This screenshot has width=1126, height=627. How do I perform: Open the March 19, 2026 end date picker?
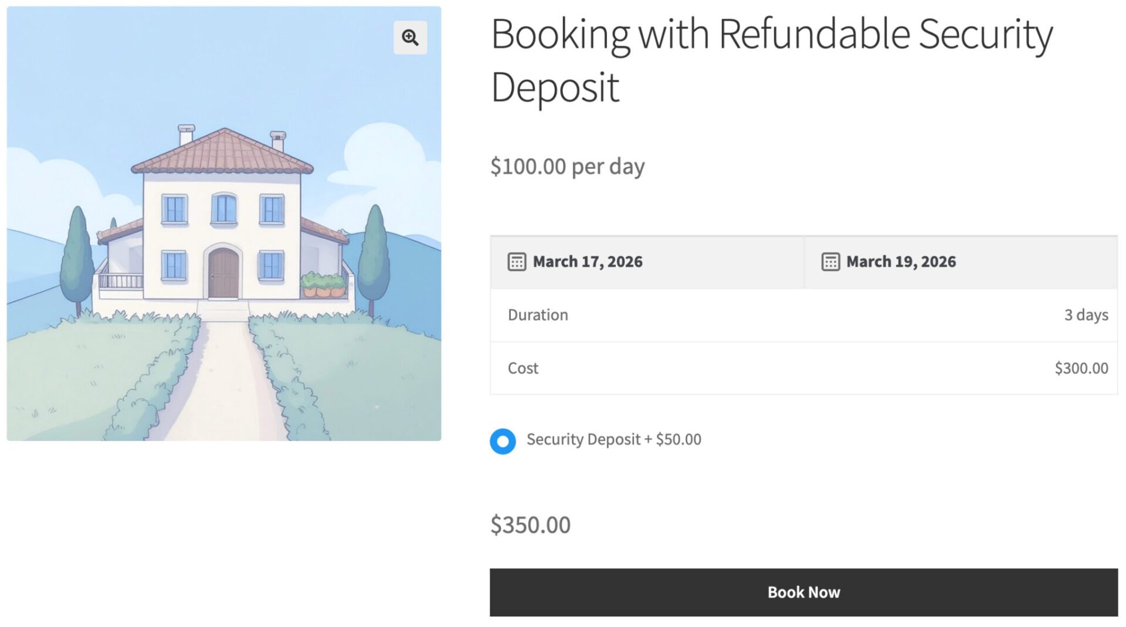(x=901, y=262)
